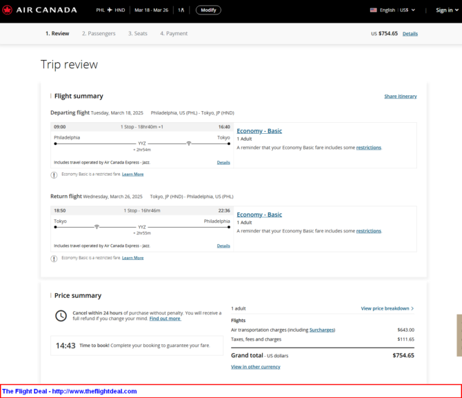Click the Grand total $754.65 amount

coord(403,355)
